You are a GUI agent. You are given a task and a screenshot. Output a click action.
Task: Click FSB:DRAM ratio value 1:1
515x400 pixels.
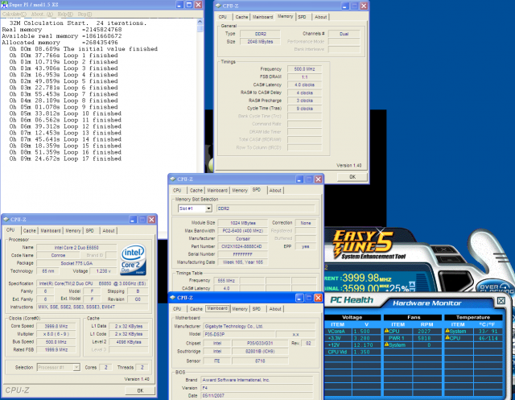click(304, 76)
